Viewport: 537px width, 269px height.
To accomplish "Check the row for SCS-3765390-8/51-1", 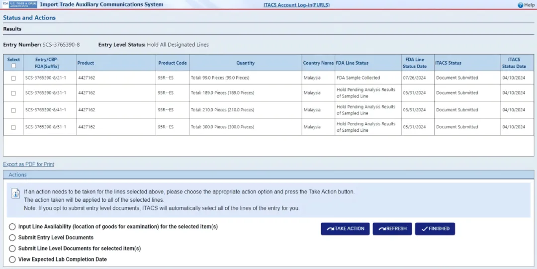I will tap(13, 127).
